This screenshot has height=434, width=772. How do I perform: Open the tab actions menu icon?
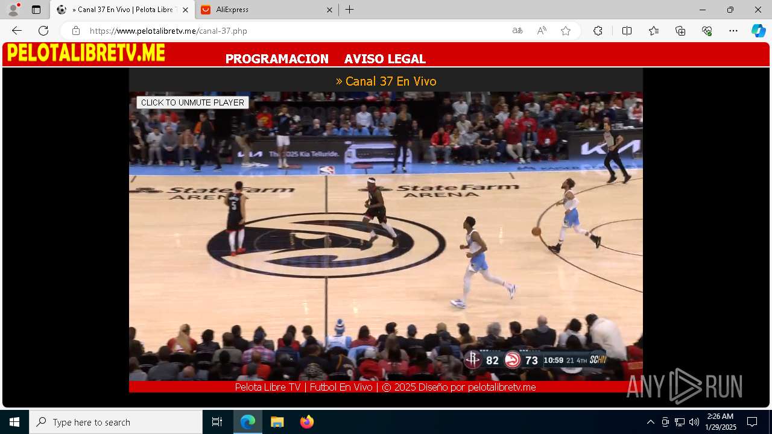[x=36, y=10]
